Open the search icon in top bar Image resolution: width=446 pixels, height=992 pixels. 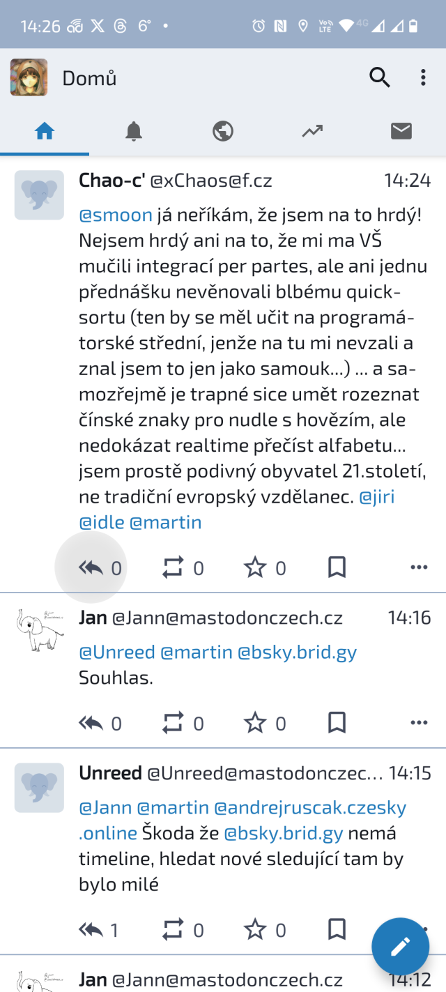[x=379, y=77]
